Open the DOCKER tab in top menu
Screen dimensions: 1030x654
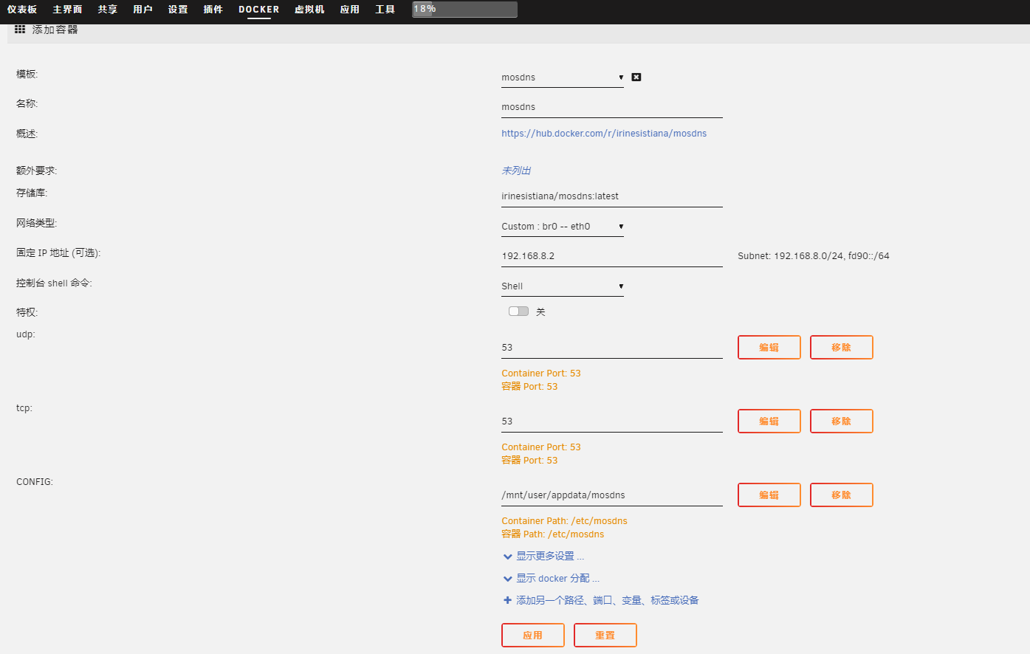click(x=258, y=10)
